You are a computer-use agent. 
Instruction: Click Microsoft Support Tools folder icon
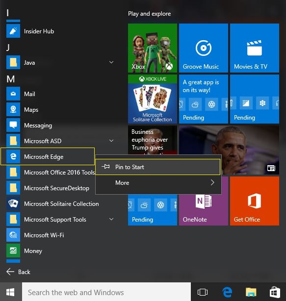(x=13, y=219)
